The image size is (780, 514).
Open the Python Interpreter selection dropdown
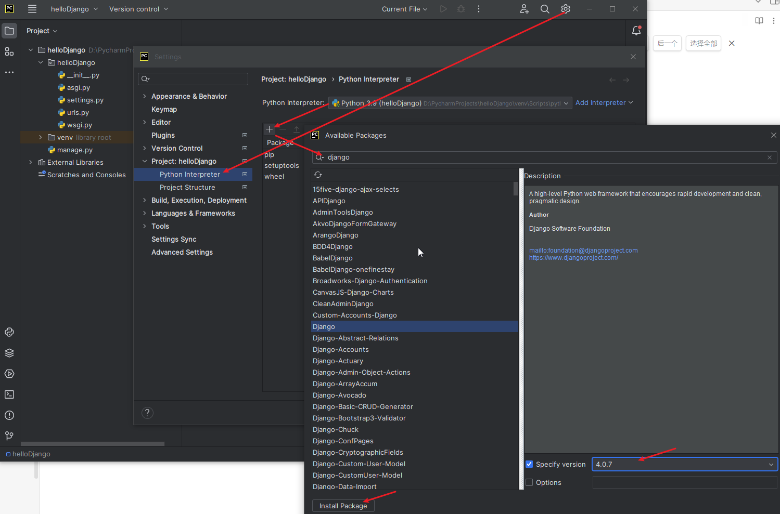[450, 103]
